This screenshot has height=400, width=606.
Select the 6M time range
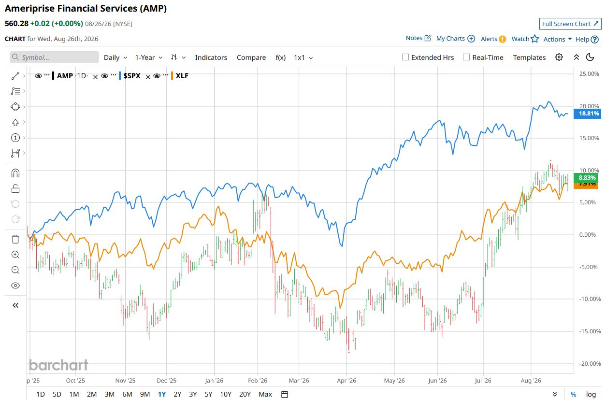127,394
